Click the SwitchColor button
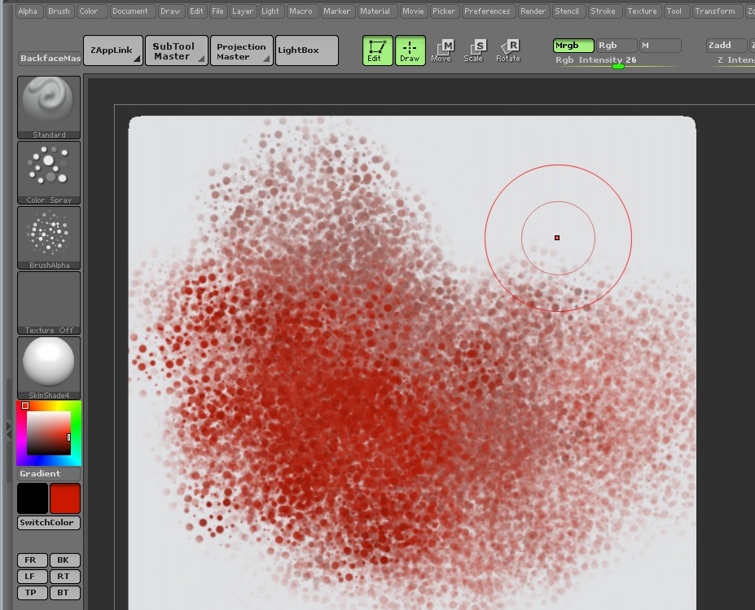 [49, 523]
